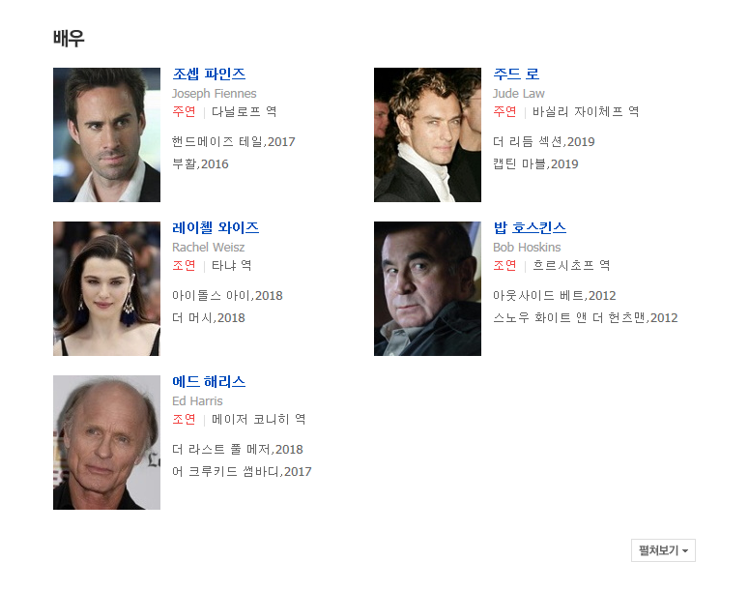This screenshot has width=749, height=591.
Task: Click Bob Hoskins portrait thumbnail
Action: tap(427, 288)
